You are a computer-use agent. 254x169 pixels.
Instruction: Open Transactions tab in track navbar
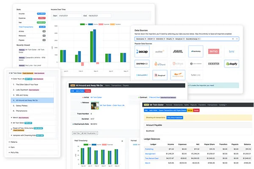click(x=116, y=85)
